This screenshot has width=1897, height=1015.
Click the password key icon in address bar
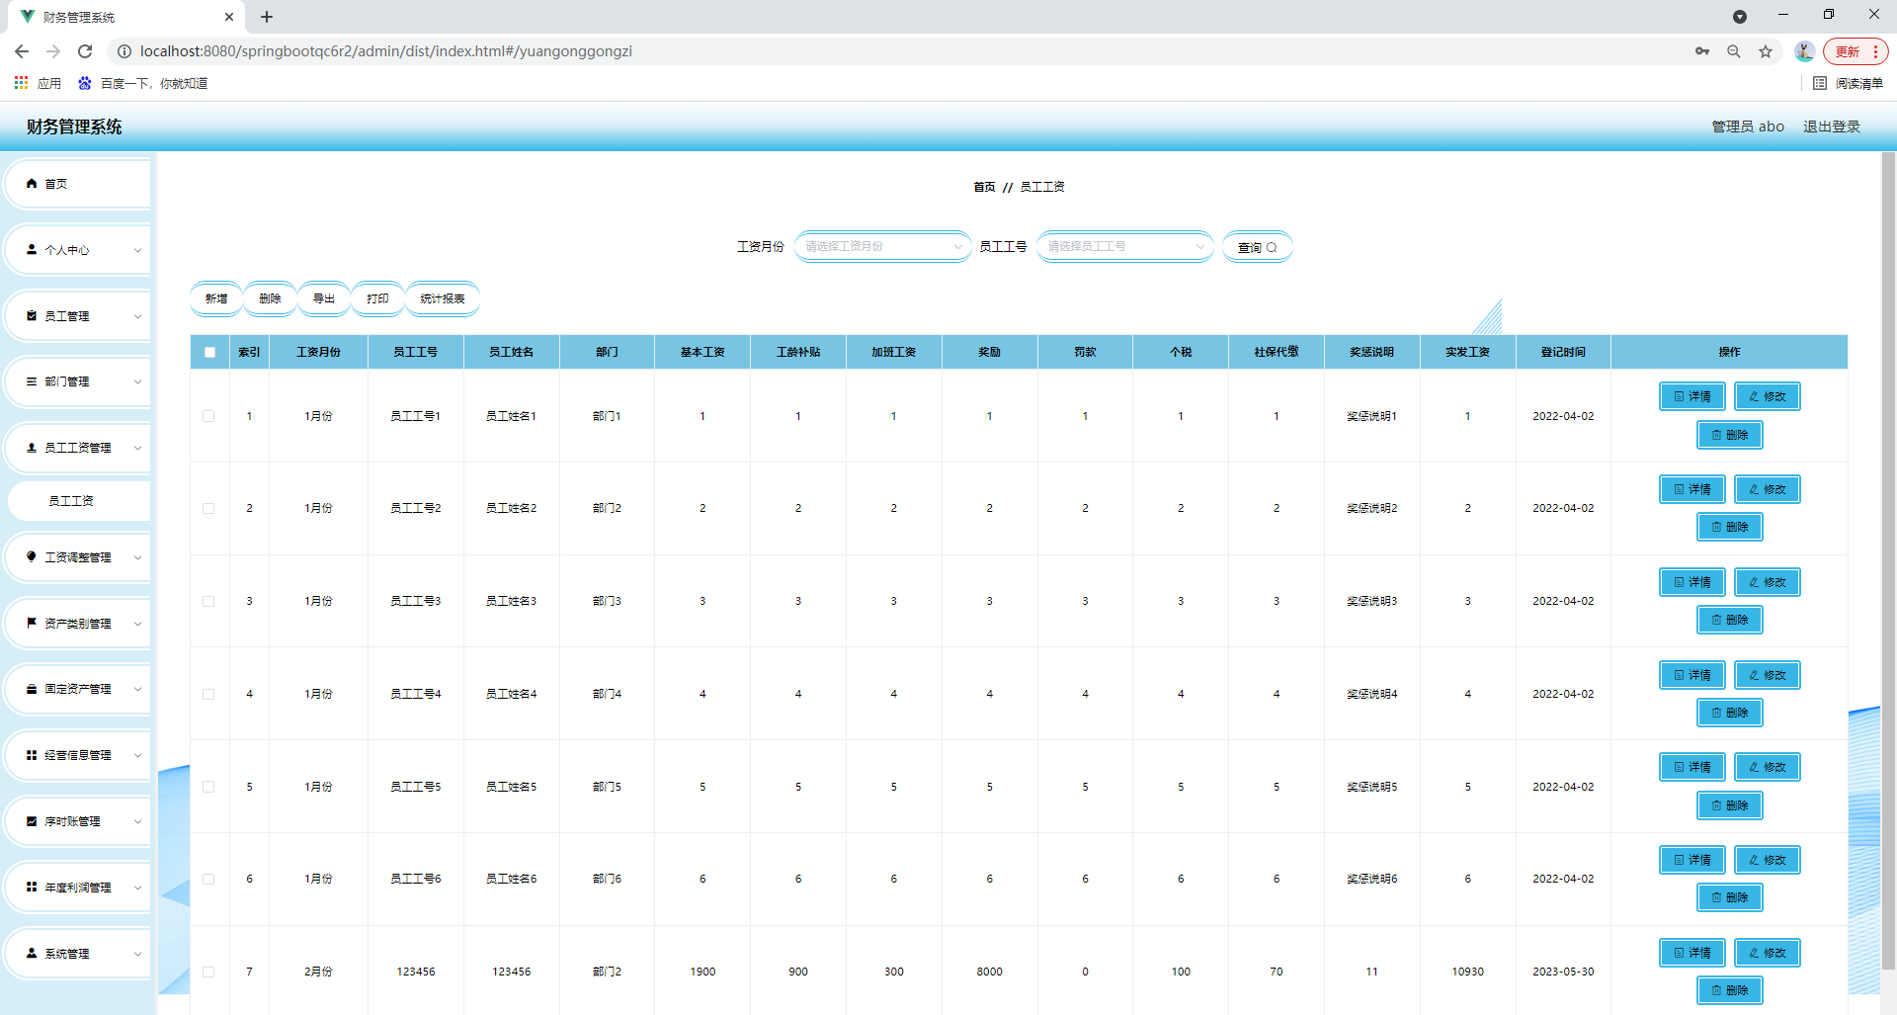coord(1702,51)
